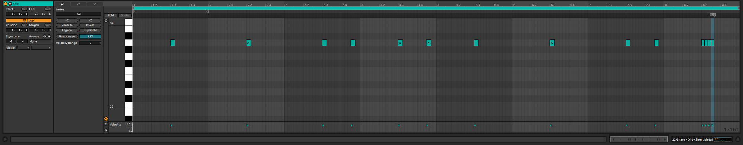Viewport: 743px width, 145px height.
Task: Switch to the Envelopes tab icon
Action: point(78,4)
